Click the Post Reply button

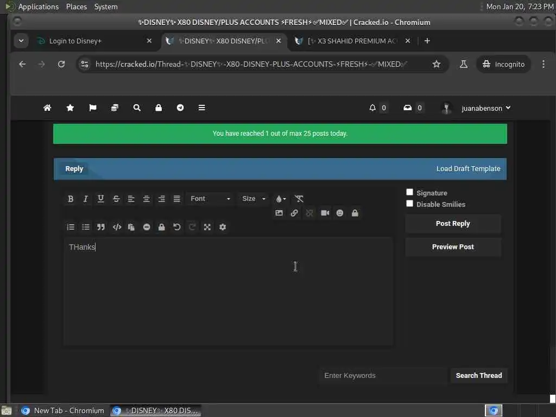[453, 223]
